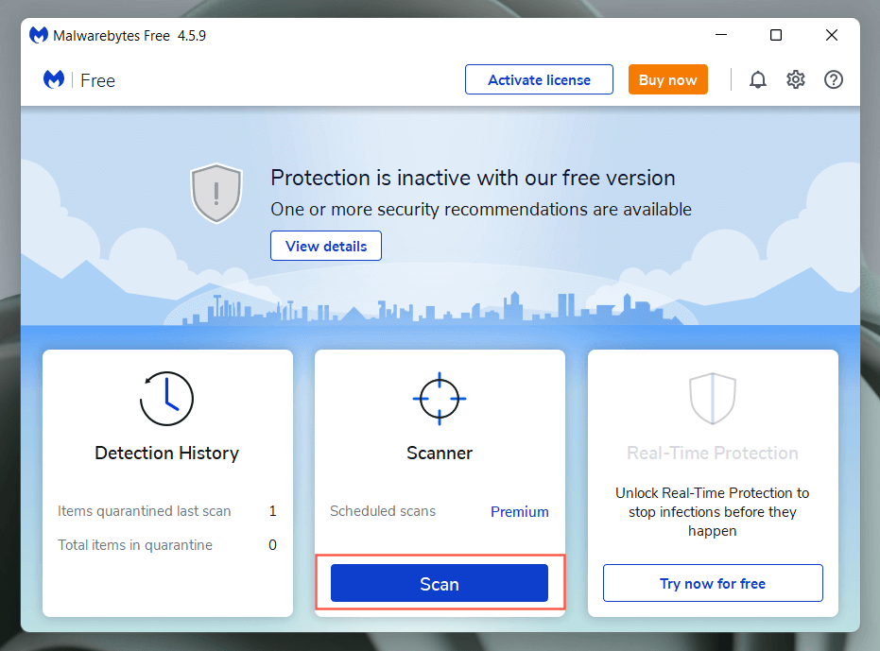The width and height of the screenshot is (880, 651).
Task: Open View details for security recommendations
Action: pyautogui.click(x=326, y=247)
